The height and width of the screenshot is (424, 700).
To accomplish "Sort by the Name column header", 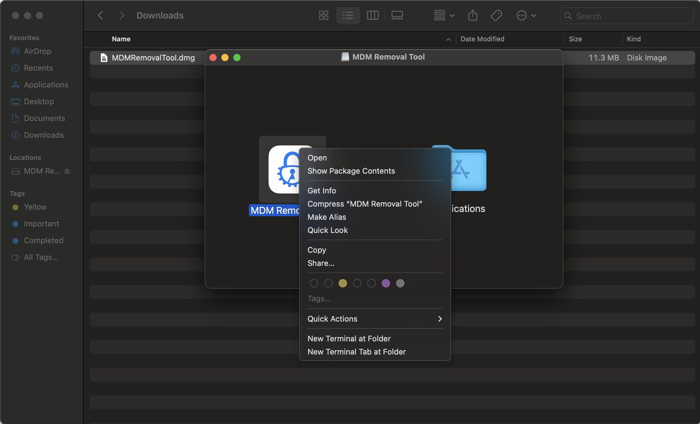I will [x=121, y=39].
